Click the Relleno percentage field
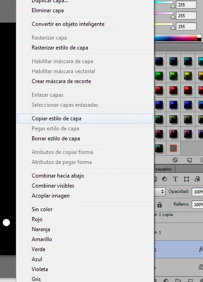This screenshot has height=282, width=203. pos(197,204)
